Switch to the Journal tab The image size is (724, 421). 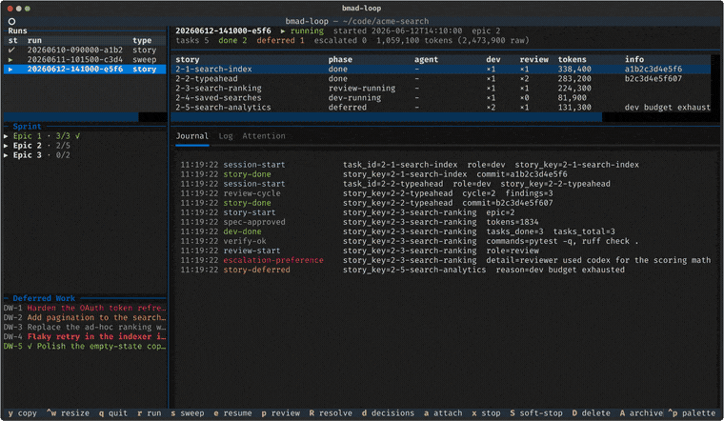[x=191, y=136]
